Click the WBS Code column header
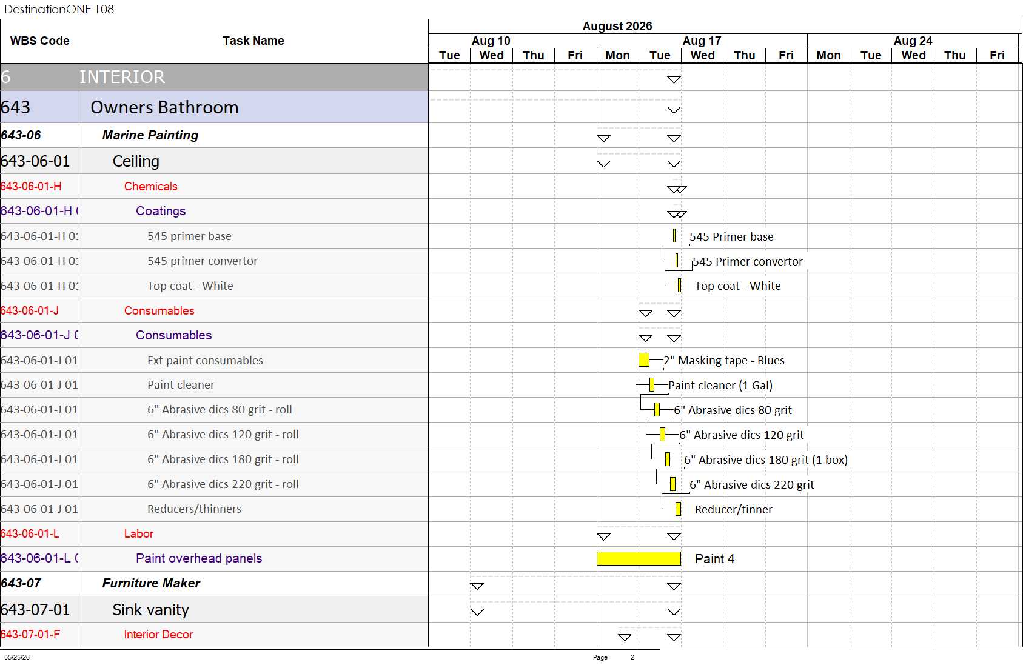Screen dimensions: 1023x665 pos(39,41)
